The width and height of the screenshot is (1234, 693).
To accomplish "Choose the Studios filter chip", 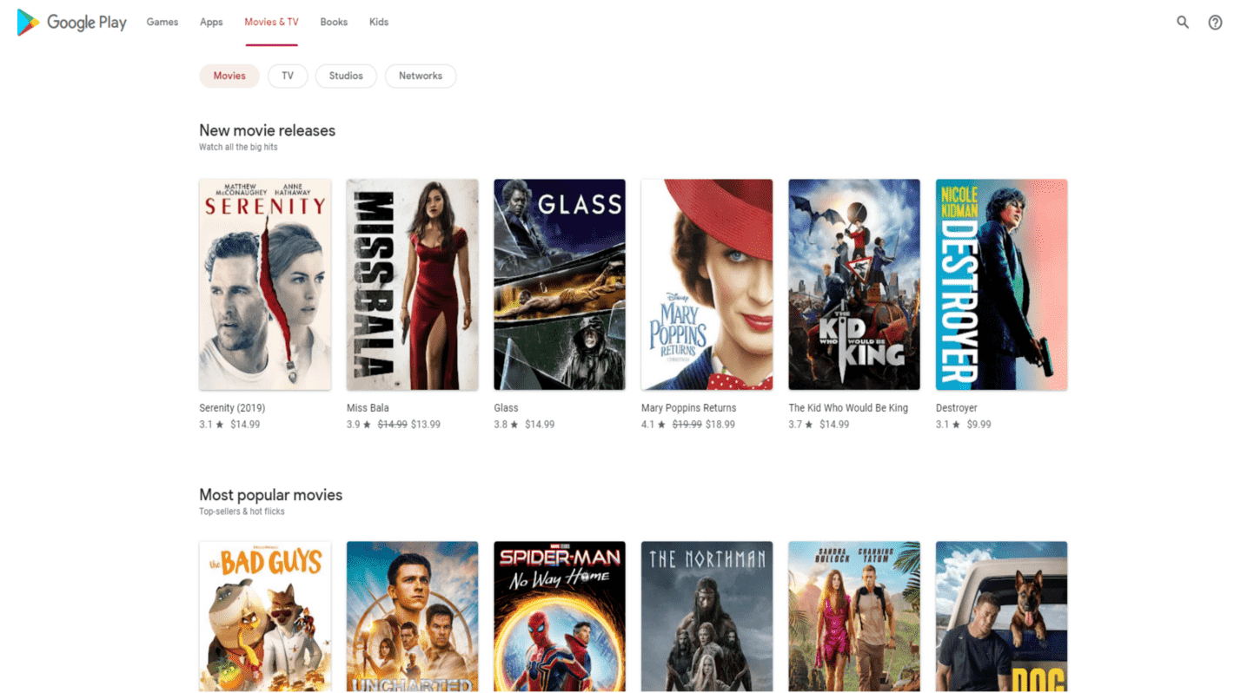I will pyautogui.click(x=346, y=76).
